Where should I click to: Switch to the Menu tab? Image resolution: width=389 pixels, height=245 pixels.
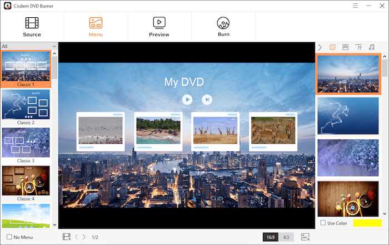[96, 27]
